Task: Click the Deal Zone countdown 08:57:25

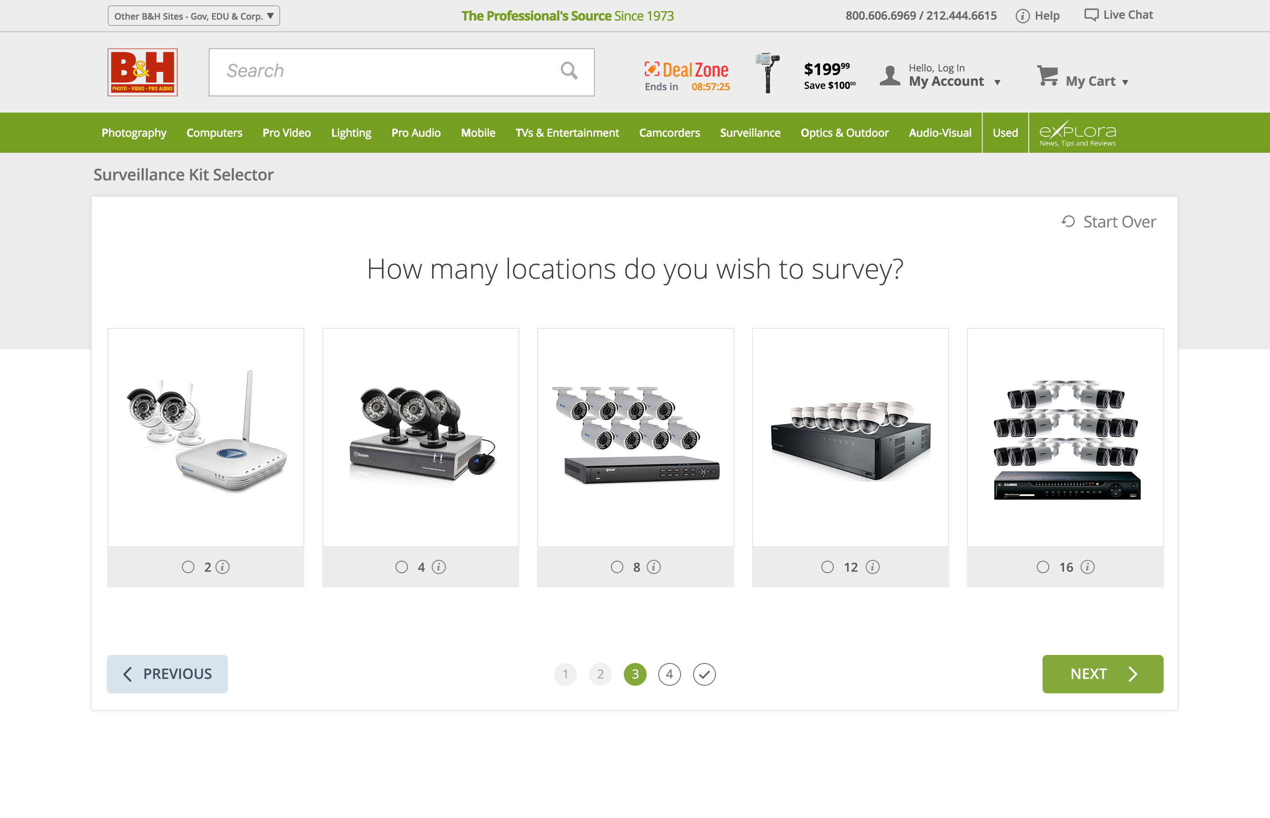Action: pos(711,87)
